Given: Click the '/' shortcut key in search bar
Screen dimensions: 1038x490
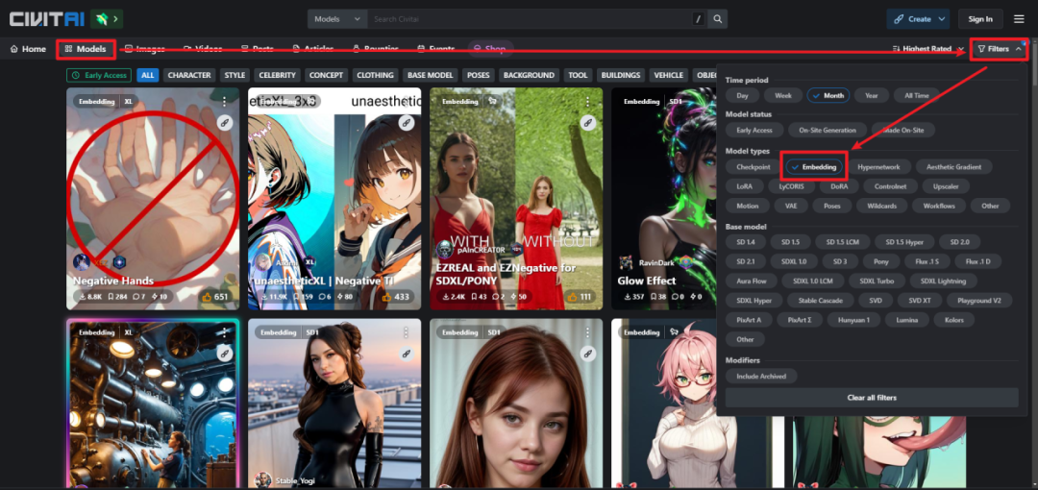Looking at the screenshot, I should click(698, 19).
